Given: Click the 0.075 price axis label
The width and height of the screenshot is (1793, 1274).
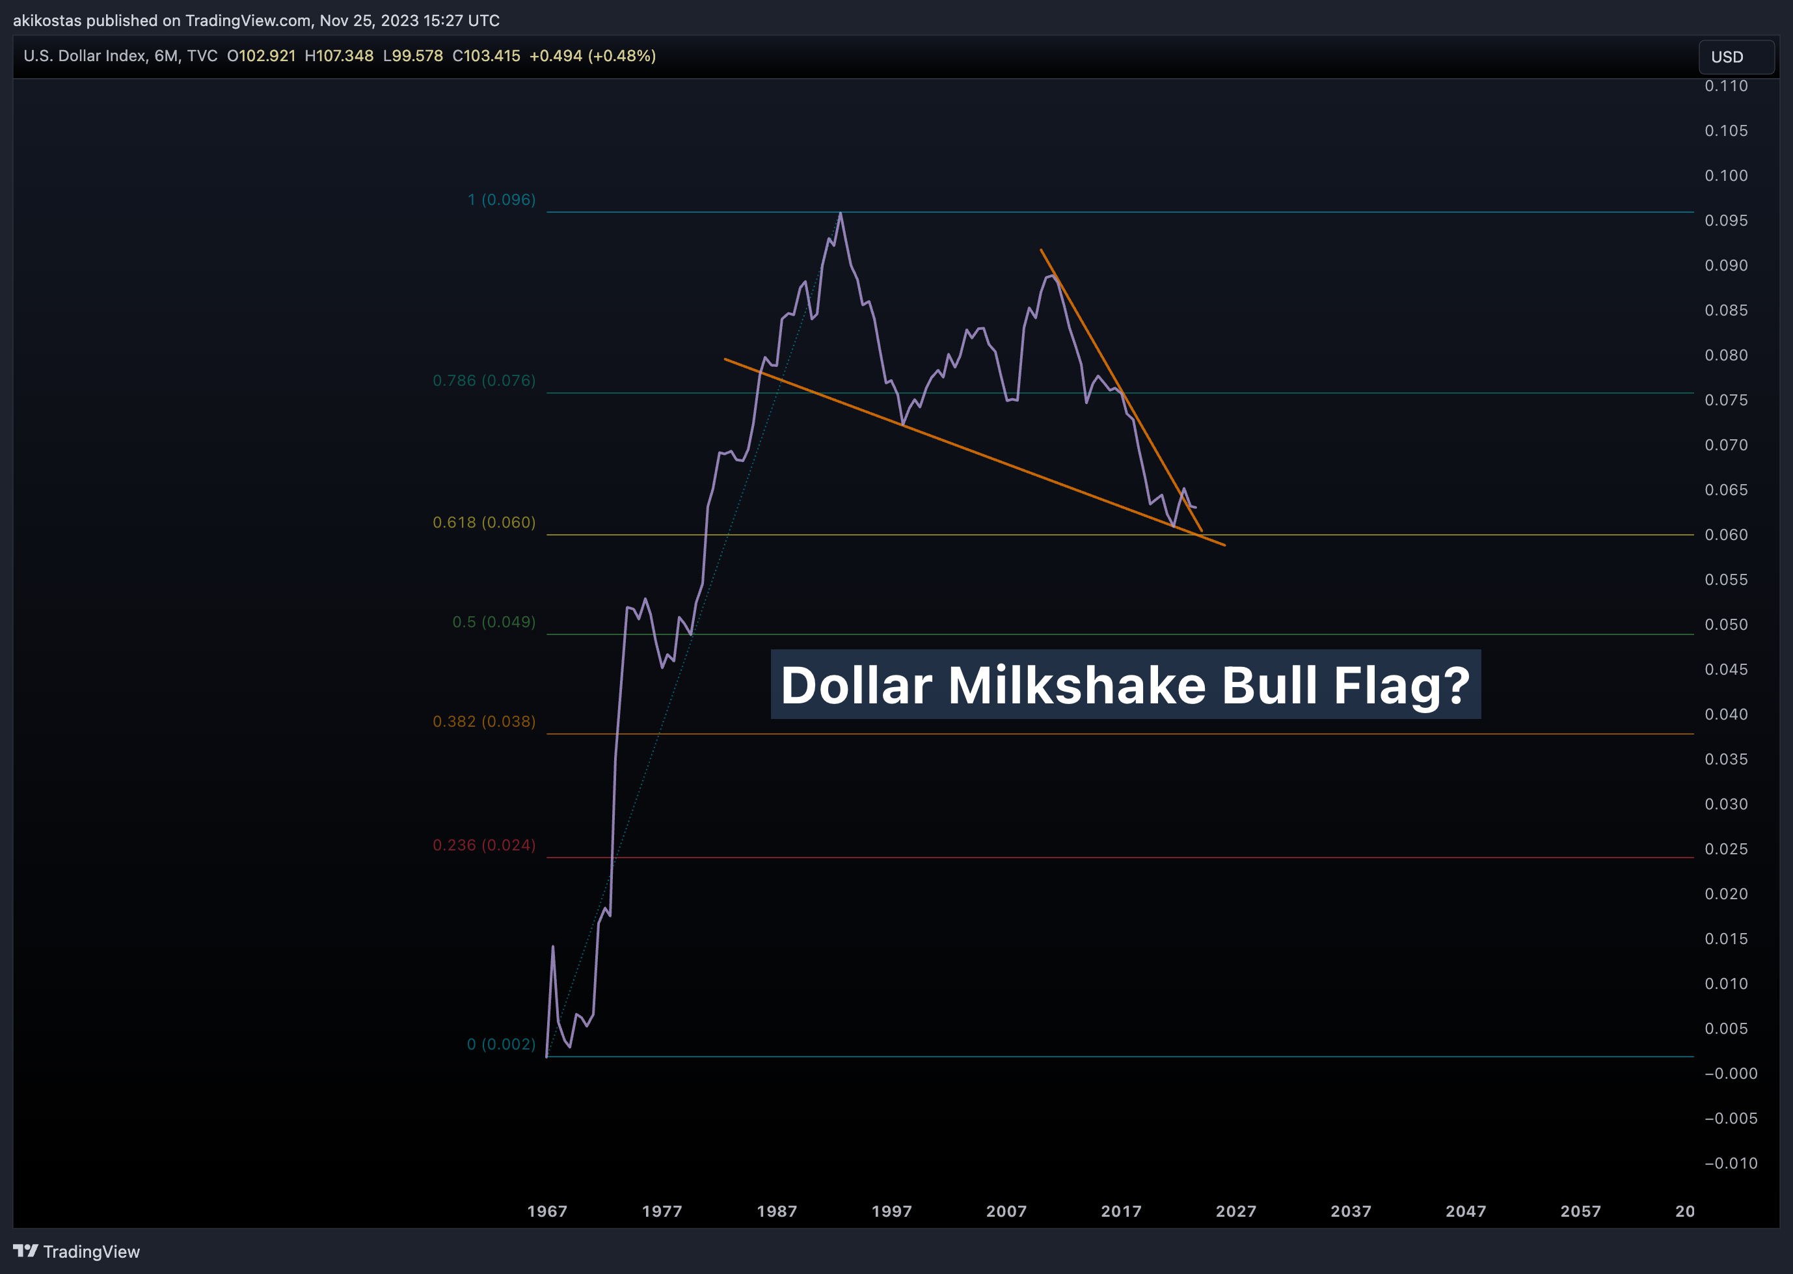Looking at the screenshot, I should point(1727,400).
